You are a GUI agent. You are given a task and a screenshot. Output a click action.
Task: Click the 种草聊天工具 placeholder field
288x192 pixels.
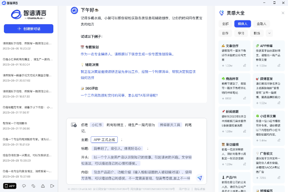pyautogui.click(x=170, y=125)
